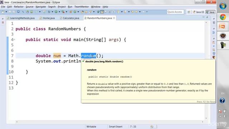Click the Debug bug icon
229x129 pixels.
[x=49, y=12]
